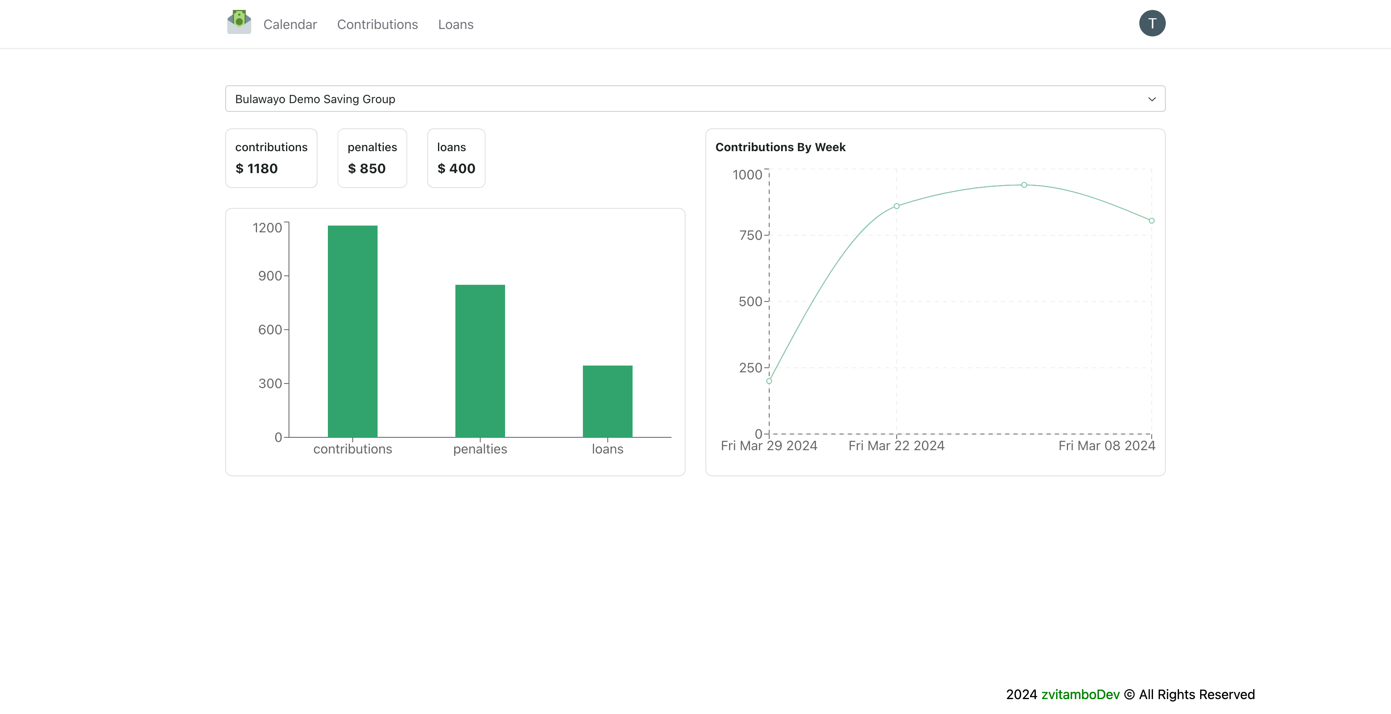
Task: Click the Fri Mar 22 2024 data point
Action: [x=896, y=206]
